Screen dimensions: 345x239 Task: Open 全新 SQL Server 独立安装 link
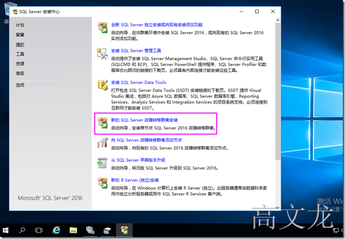[157, 25]
